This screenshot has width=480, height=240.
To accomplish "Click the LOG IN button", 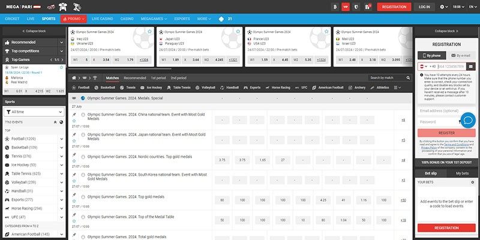I will point(424,7).
